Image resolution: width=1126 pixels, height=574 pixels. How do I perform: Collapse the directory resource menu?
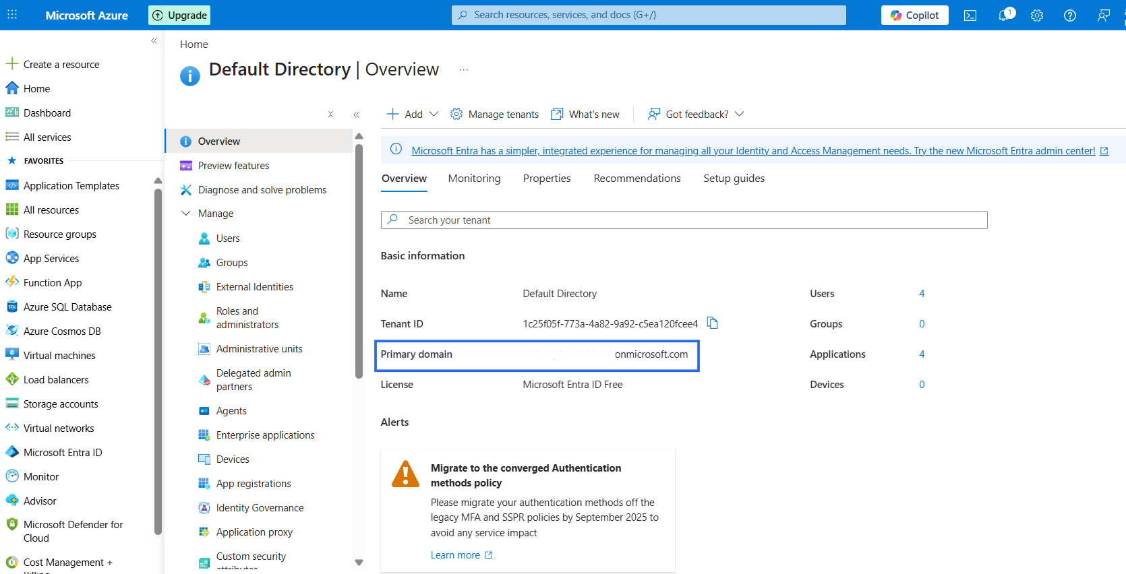point(357,115)
